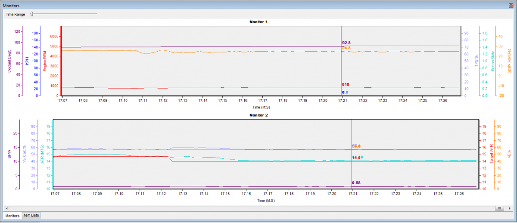Click the VE% axis label
The image size is (517, 223).
pyautogui.click(x=509, y=154)
